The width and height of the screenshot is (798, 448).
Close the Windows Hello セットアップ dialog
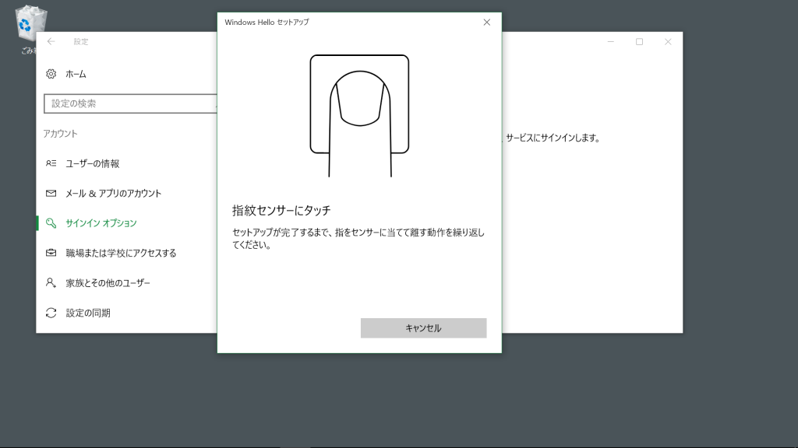486,23
